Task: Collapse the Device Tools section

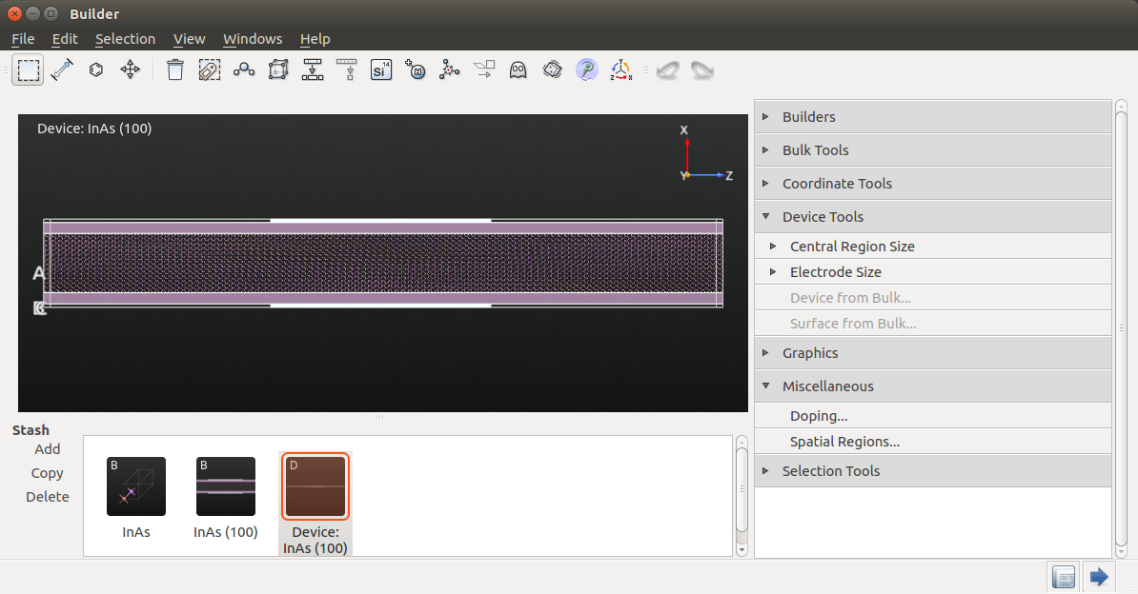Action: coord(933,217)
